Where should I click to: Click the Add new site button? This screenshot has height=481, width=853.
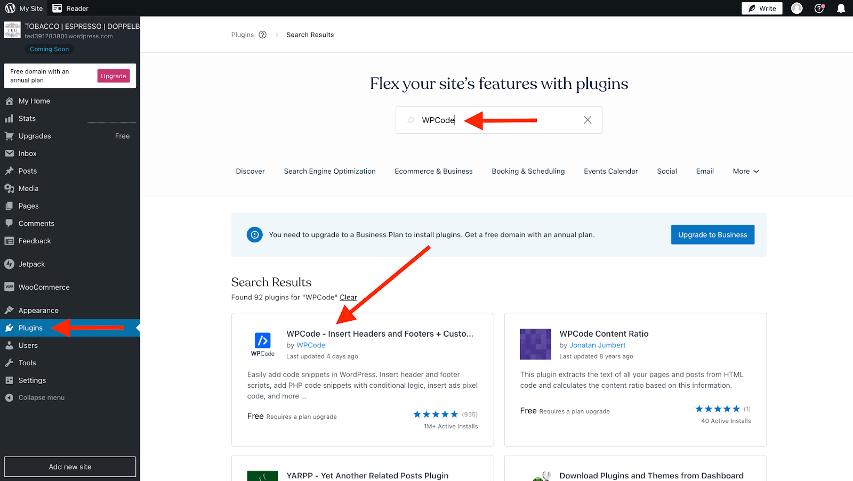click(x=70, y=467)
